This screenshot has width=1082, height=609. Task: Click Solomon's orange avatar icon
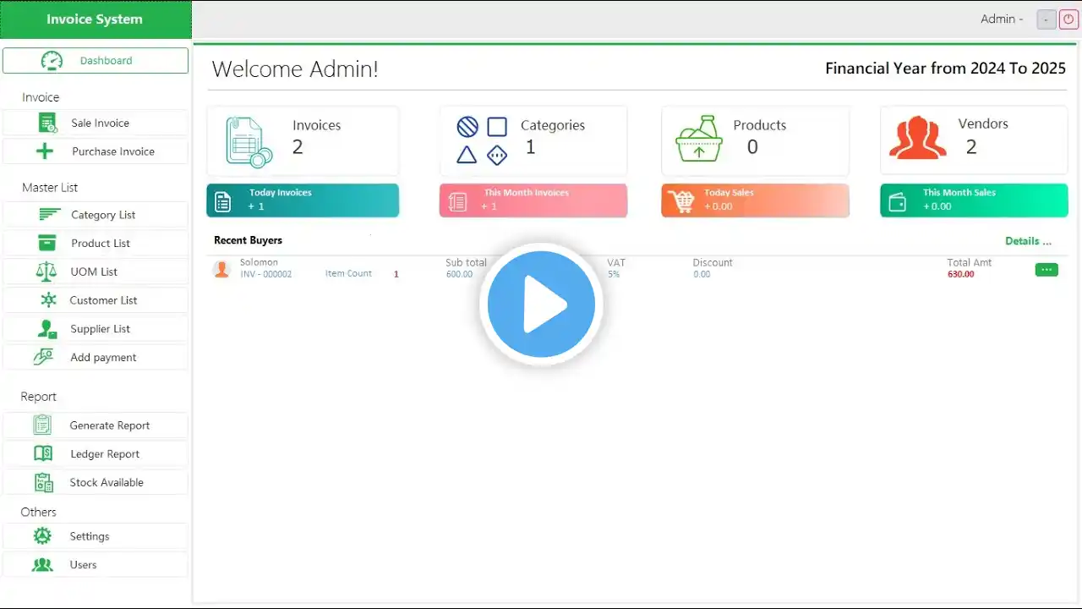click(x=221, y=269)
